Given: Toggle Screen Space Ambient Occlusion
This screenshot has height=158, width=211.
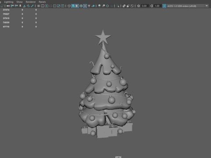Looking at the screenshot, I should pyautogui.click(x=99, y=6).
